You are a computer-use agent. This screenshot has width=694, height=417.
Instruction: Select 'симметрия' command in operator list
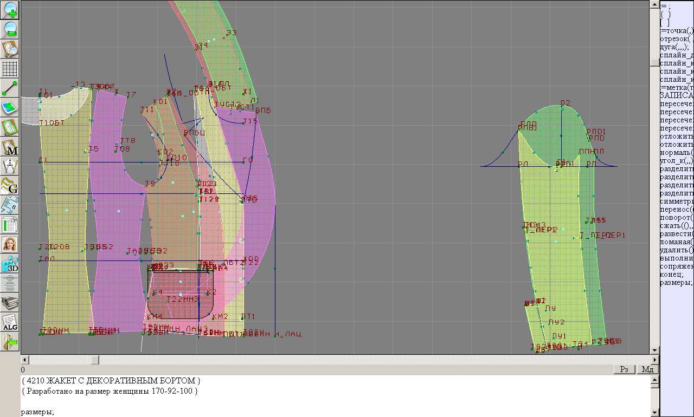coord(676,201)
